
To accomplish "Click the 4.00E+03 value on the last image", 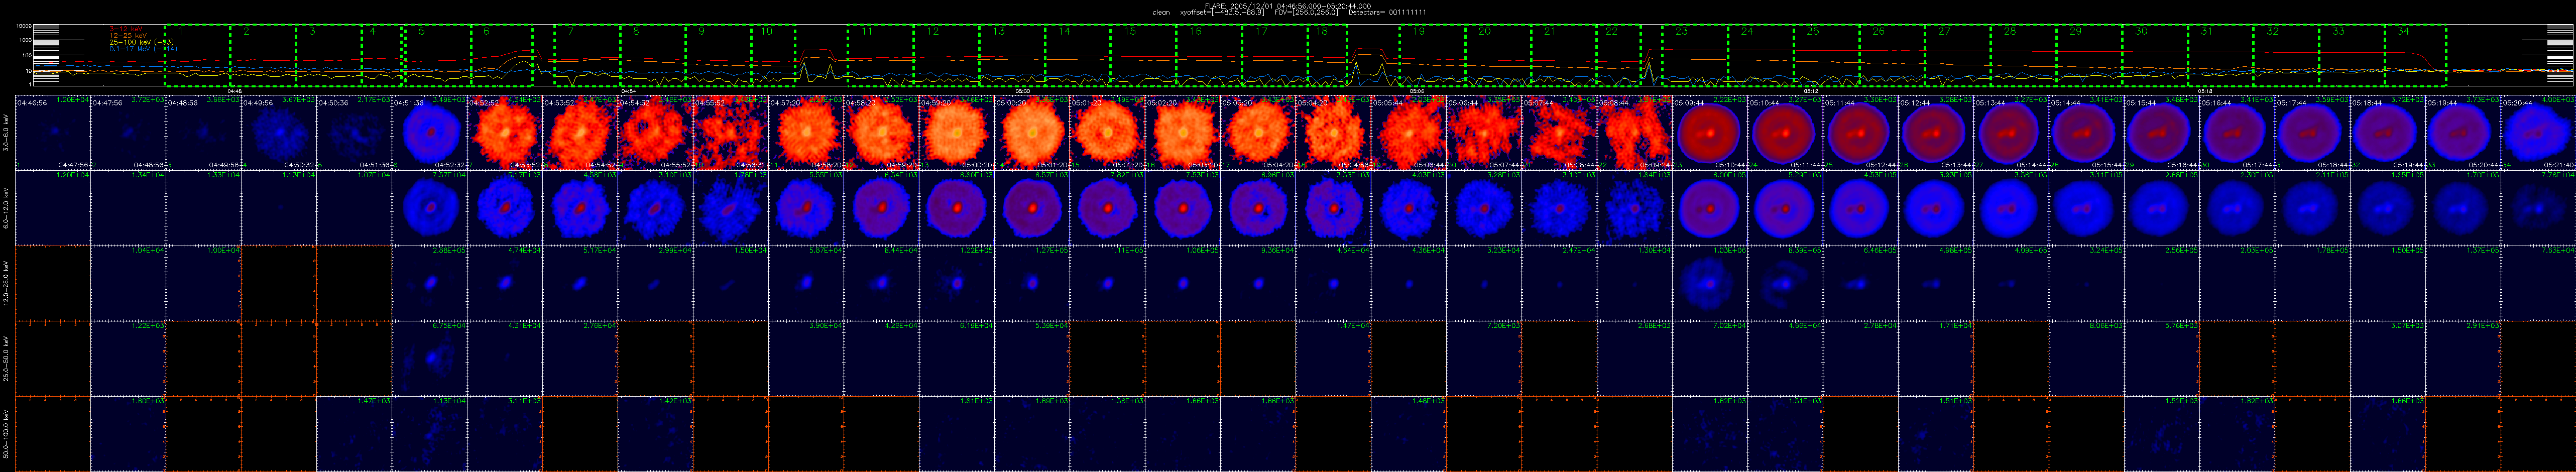I will pyautogui.click(x=2558, y=100).
